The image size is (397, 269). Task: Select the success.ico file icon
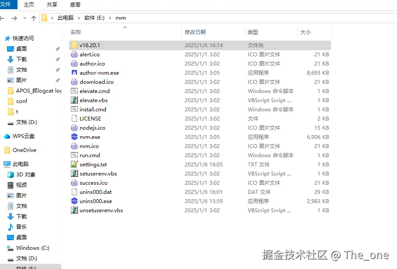pyautogui.click(x=74, y=183)
